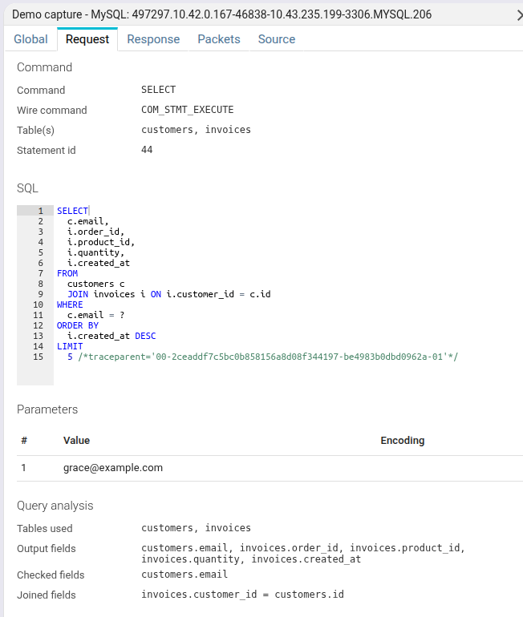Viewport: 523px width, 617px height.
Task: Click the i.created_at DESC line
Action: [x=111, y=336]
